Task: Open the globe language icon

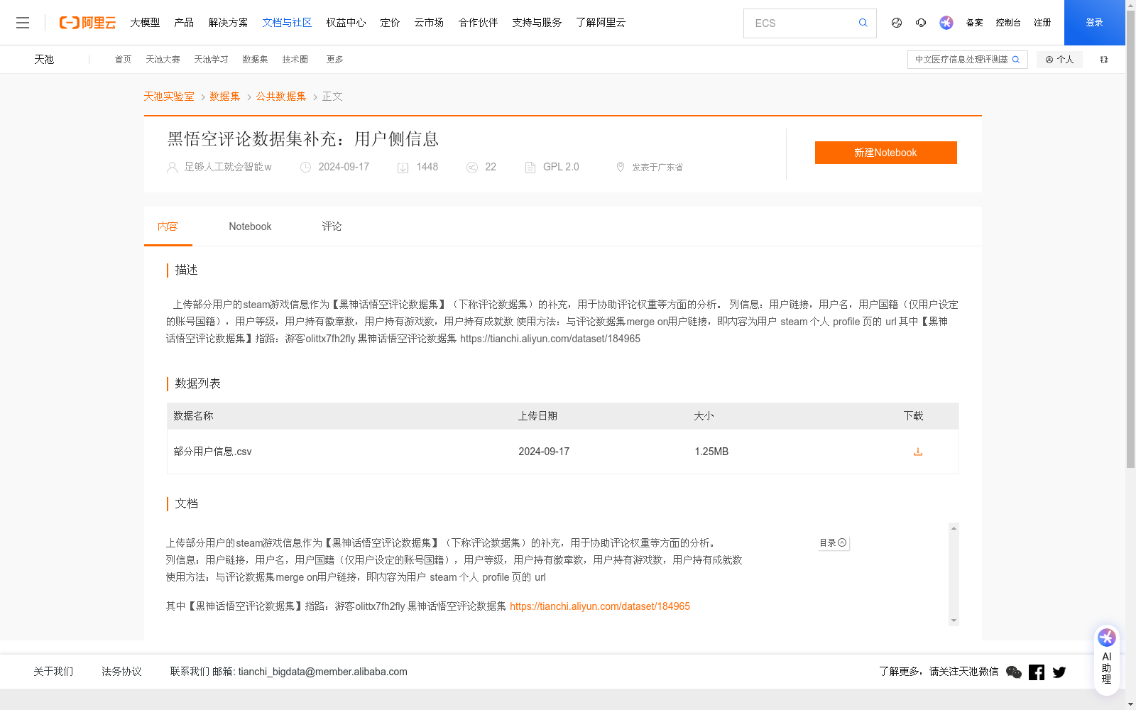Action: (x=897, y=23)
